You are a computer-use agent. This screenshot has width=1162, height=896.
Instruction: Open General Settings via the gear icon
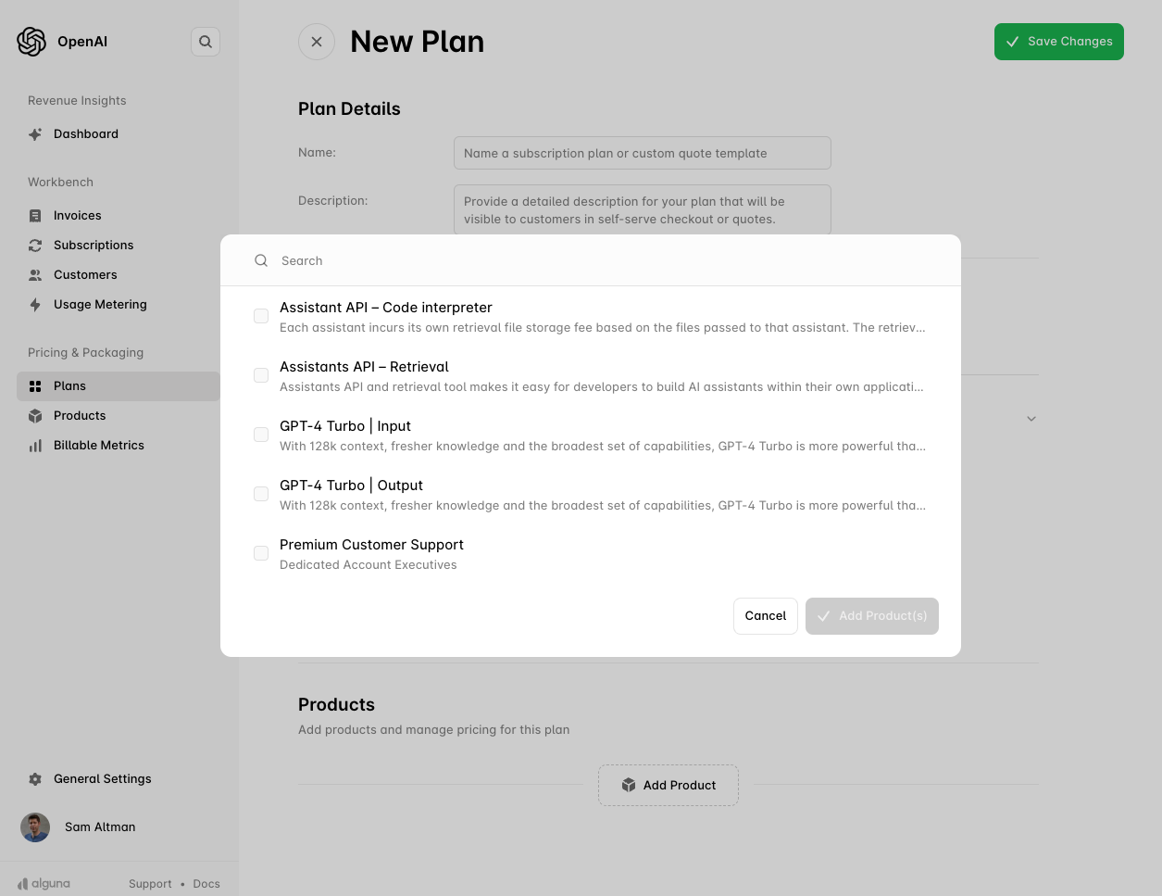click(x=35, y=779)
